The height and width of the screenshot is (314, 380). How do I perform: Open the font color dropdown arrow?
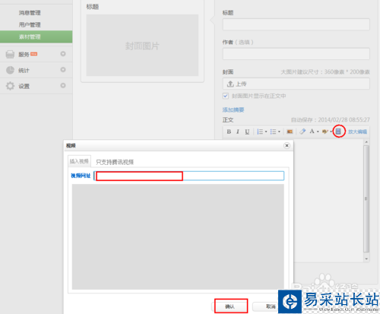318,132
